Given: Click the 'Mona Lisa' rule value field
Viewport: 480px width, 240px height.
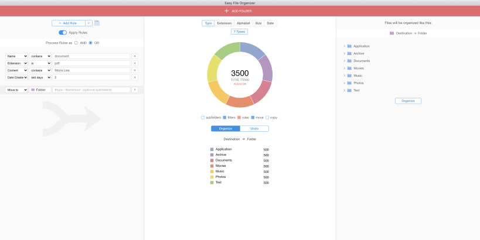Looking at the screenshot, I should point(91,70).
